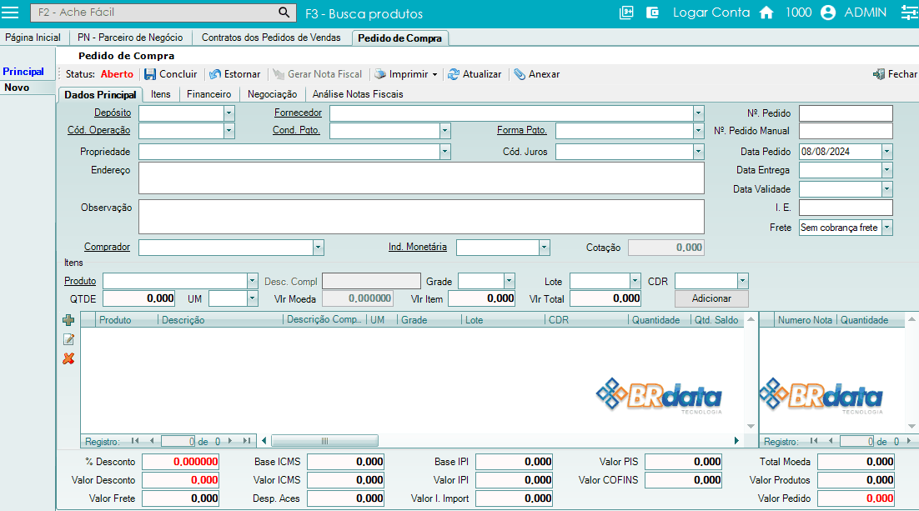Expand the Data Pedido date picker

click(886, 152)
